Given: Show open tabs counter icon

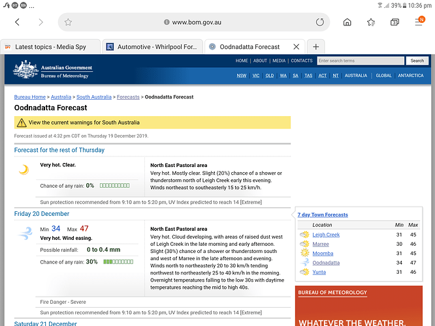Looking at the screenshot, I should click(395, 22).
